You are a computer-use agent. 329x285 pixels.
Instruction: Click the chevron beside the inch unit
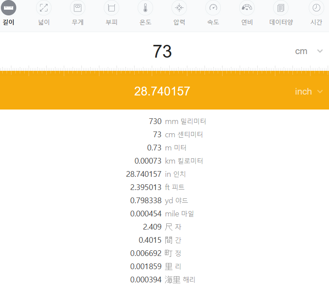(320, 91)
